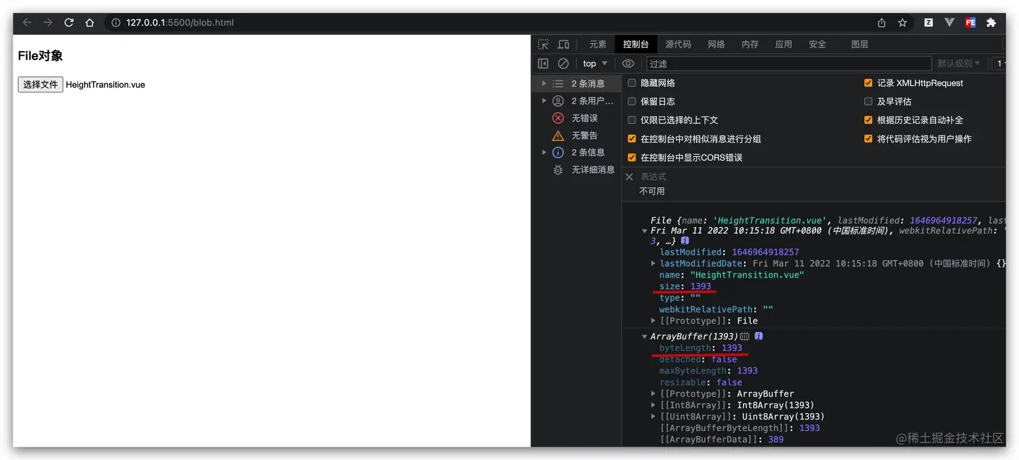Collapse the ArrayBuffer(1393) object
The width and height of the screenshot is (1019, 460).
click(645, 336)
